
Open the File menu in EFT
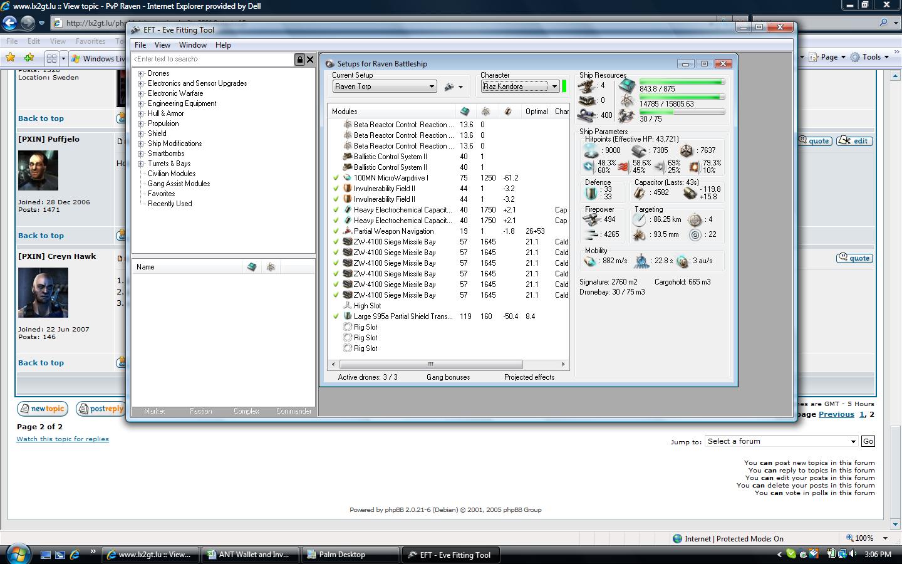(140, 45)
